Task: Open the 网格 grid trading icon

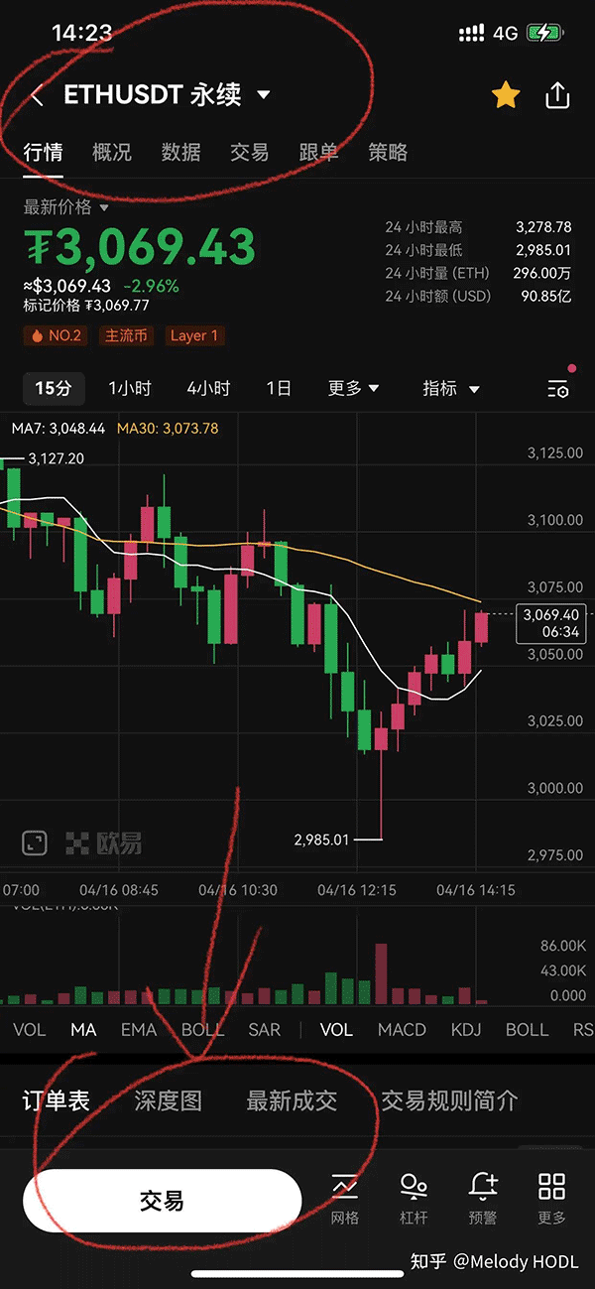Action: [344, 1198]
